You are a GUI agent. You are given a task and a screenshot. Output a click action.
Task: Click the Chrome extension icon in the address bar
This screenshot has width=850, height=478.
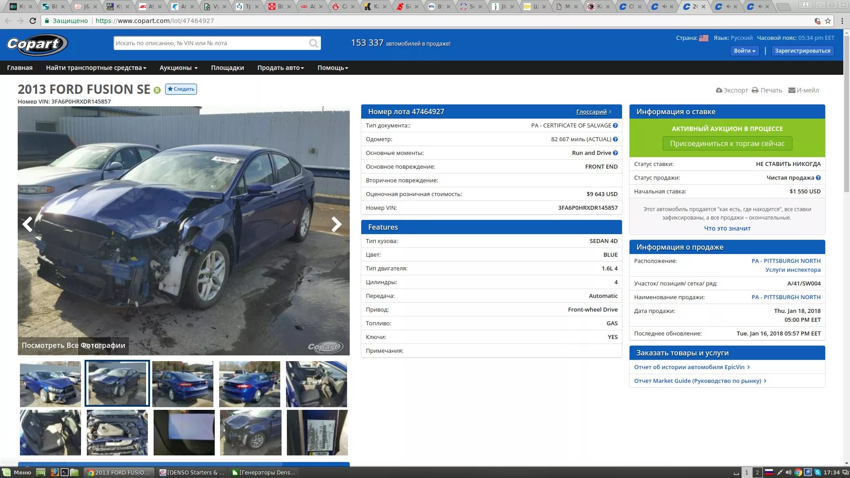click(x=817, y=21)
